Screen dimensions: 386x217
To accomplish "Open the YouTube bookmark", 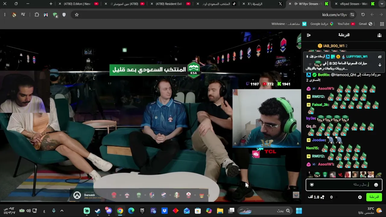I will tap(346, 24).
